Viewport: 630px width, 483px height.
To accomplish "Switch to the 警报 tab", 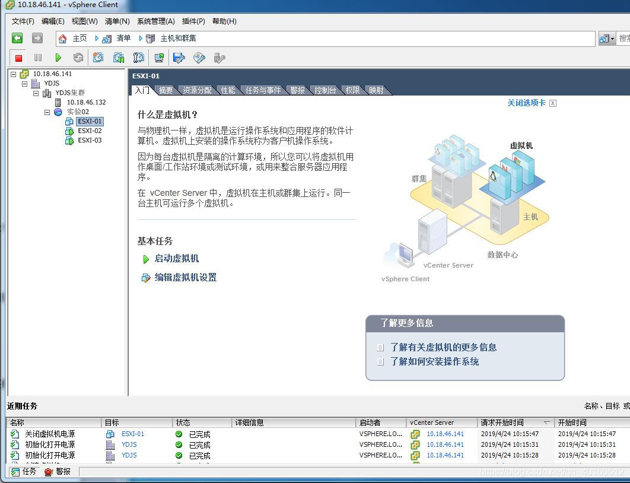I will 297,90.
